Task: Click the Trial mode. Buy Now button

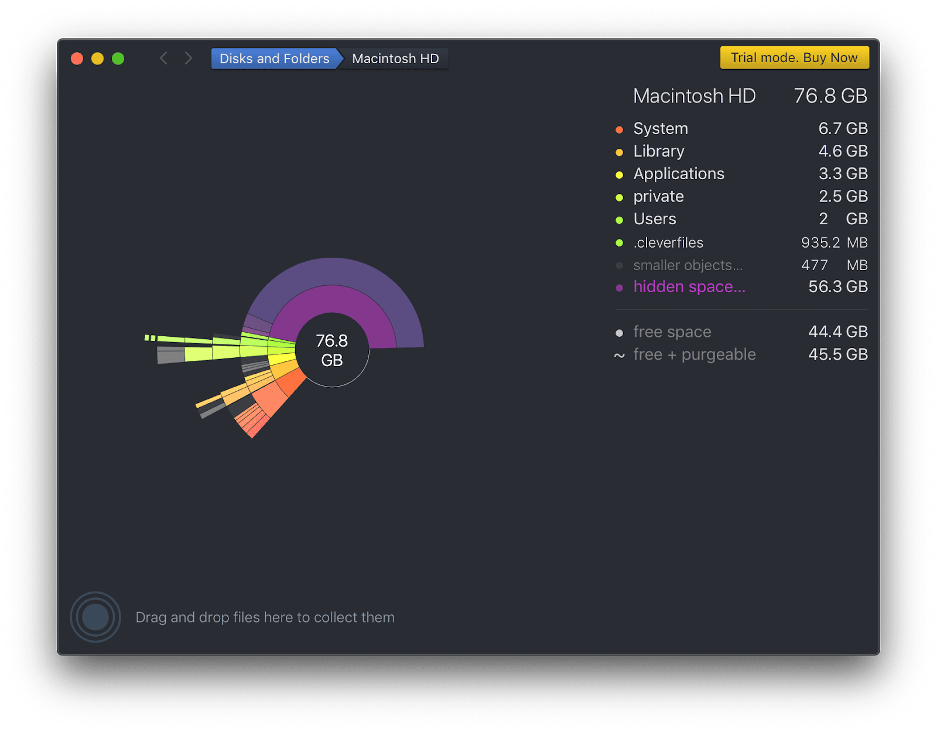Action: pos(794,57)
